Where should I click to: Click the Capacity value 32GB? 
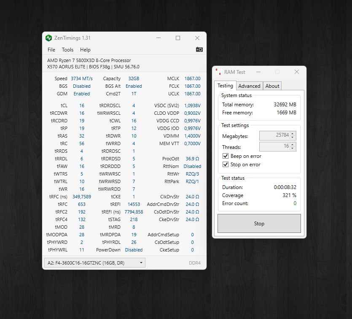tap(134, 78)
